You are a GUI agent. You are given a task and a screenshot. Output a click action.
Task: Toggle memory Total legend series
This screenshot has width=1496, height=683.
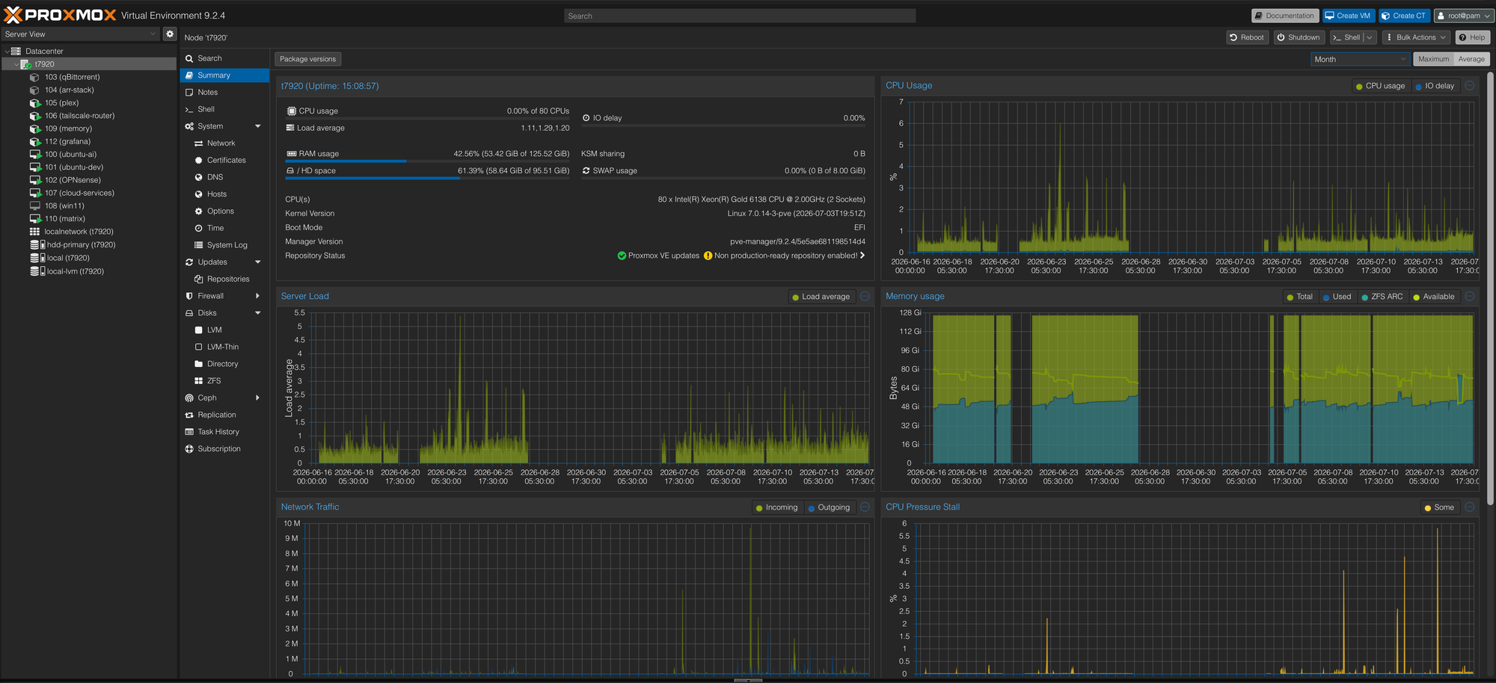pos(1299,297)
